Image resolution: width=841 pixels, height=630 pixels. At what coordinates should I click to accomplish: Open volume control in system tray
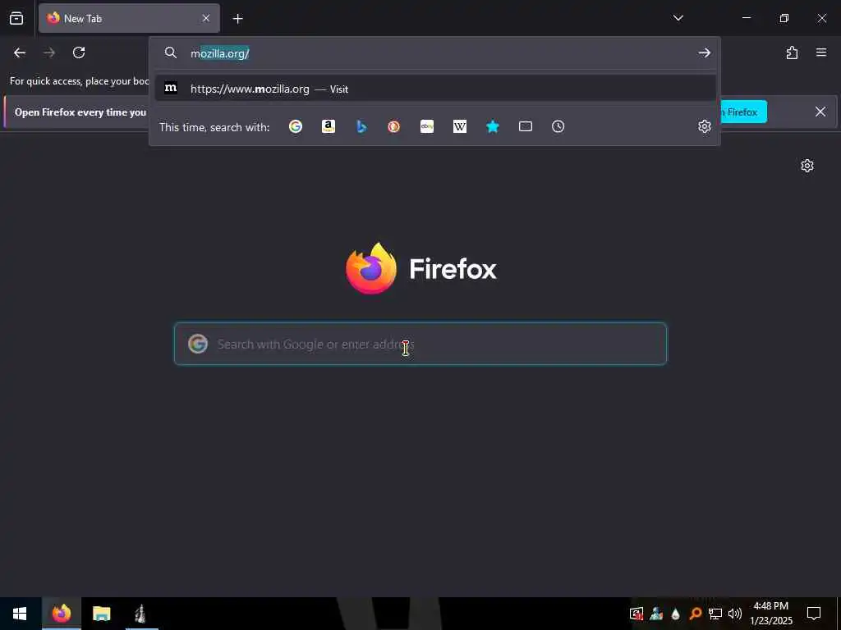pyautogui.click(x=735, y=614)
